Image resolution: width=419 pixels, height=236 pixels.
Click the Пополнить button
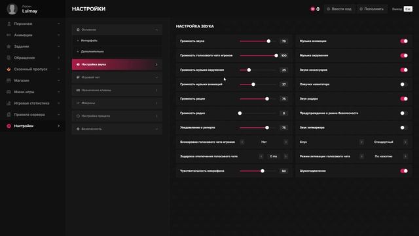(x=372, y=9)
